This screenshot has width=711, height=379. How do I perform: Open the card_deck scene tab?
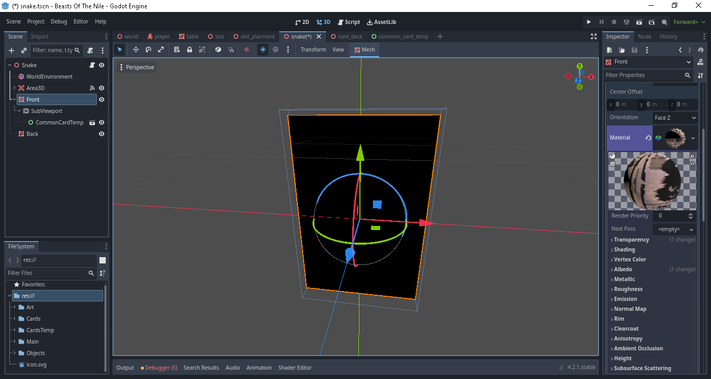pyautogui.click(x=346, y=36)
